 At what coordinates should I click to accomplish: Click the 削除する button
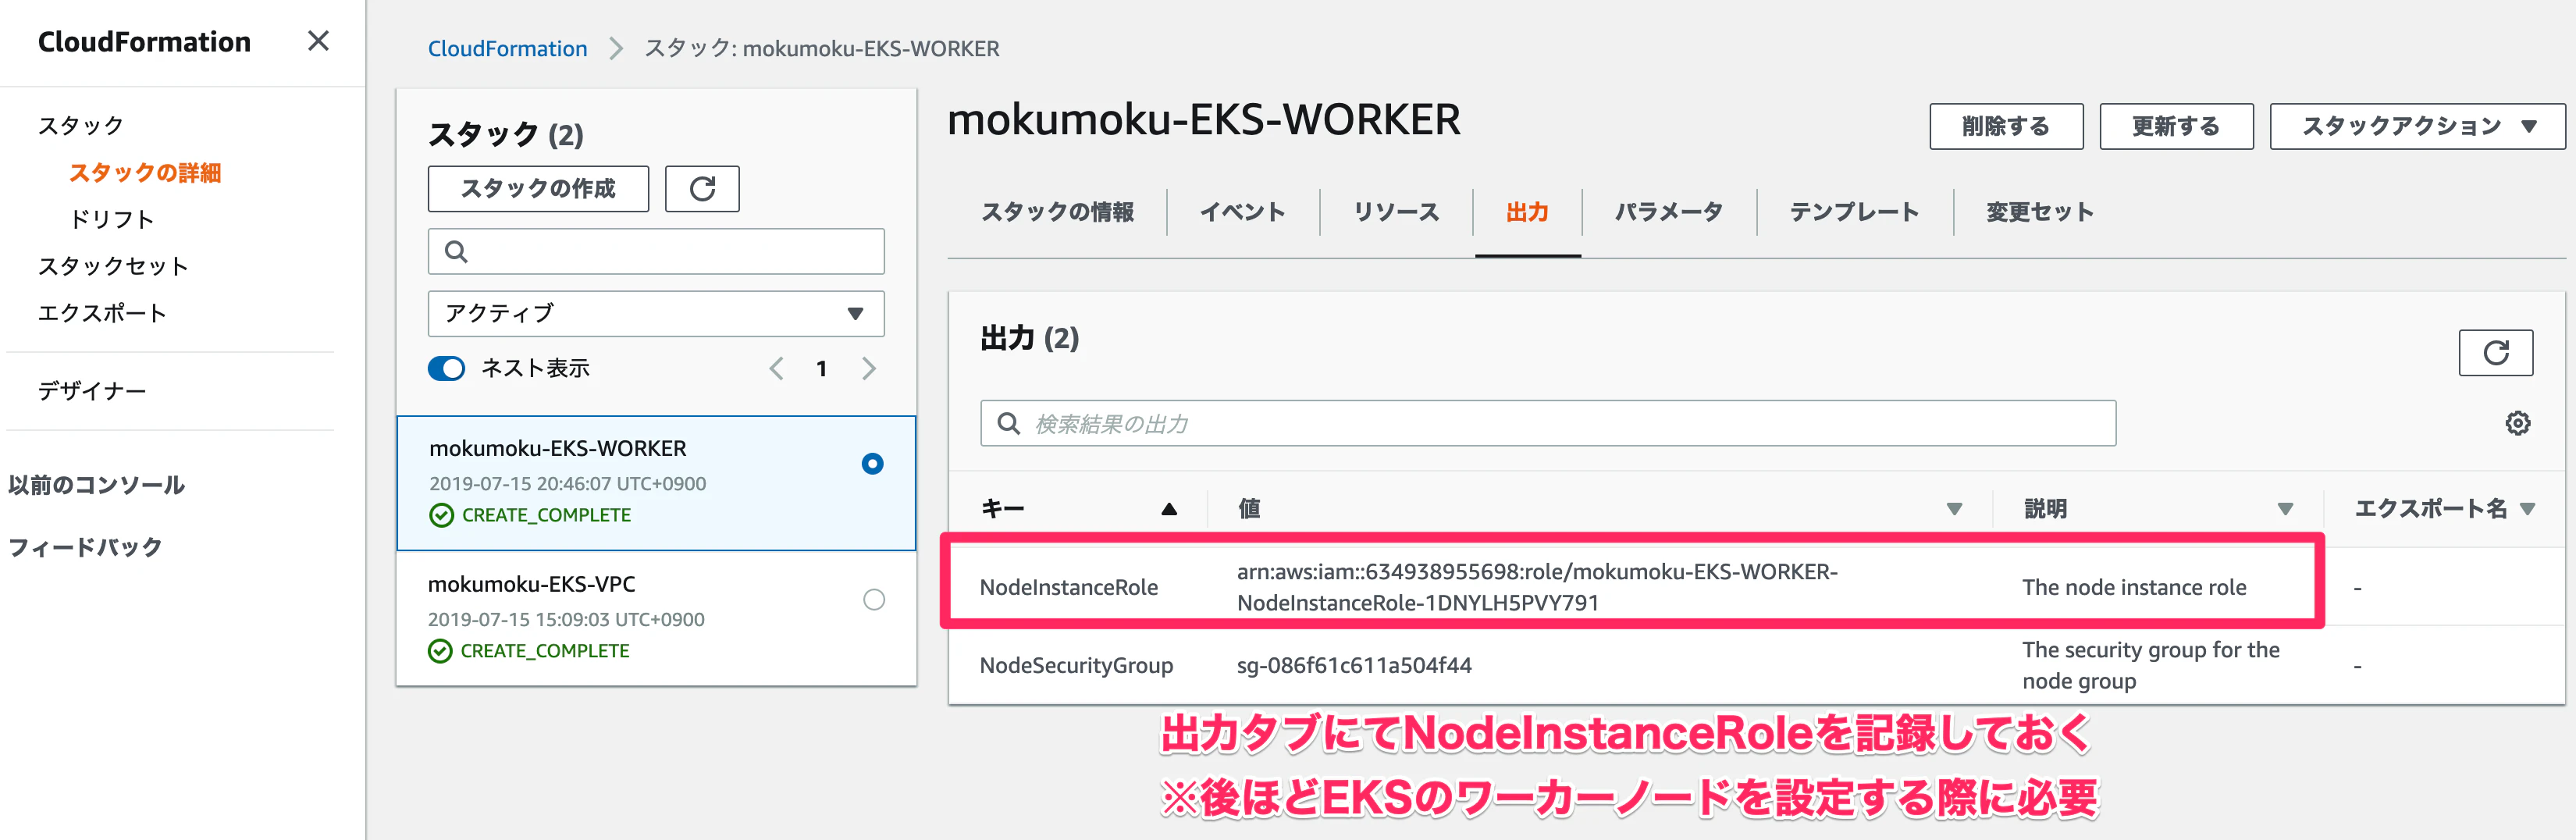2006,127
